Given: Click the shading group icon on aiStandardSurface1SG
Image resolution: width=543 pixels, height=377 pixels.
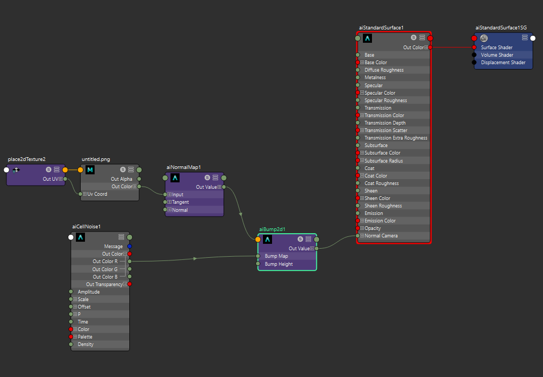Looking at the screenshot, I should point(484,38).
